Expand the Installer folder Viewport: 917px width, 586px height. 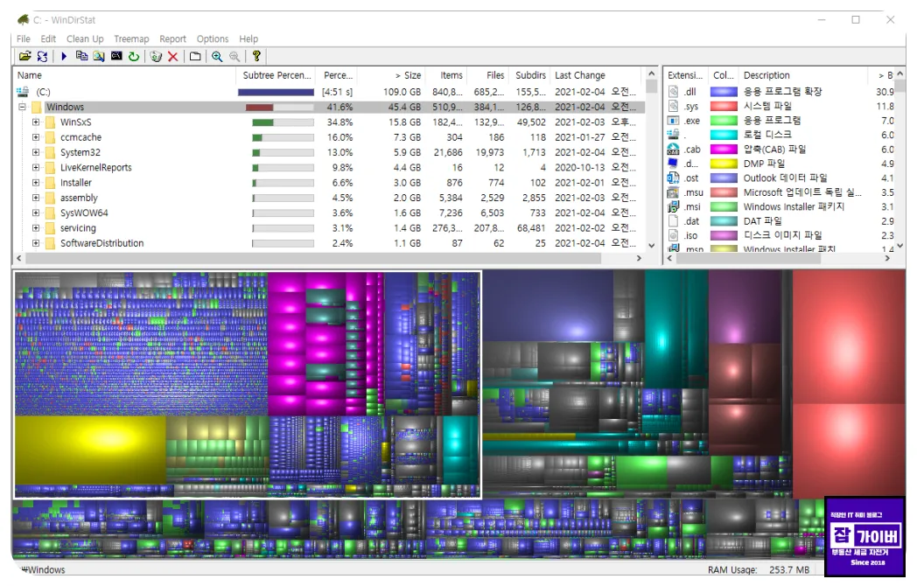click(x=36, y=183)
